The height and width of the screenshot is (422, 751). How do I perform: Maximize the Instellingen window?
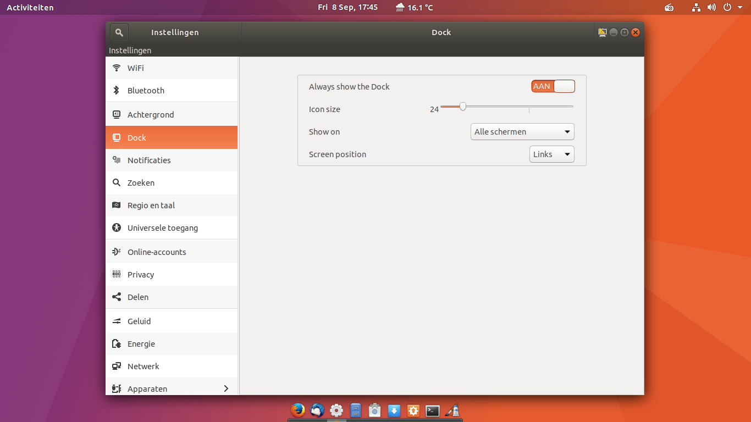(x=625, y=32)
